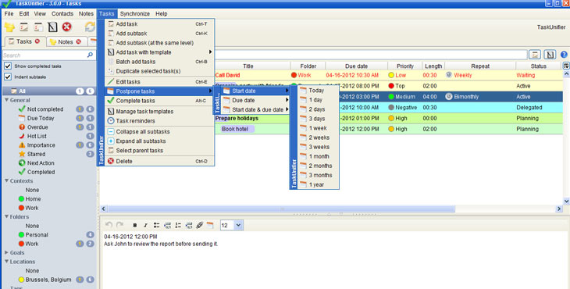Choose Expand all subtasks
The width and height of the screenshot is (570, 289).
(159, 141)
